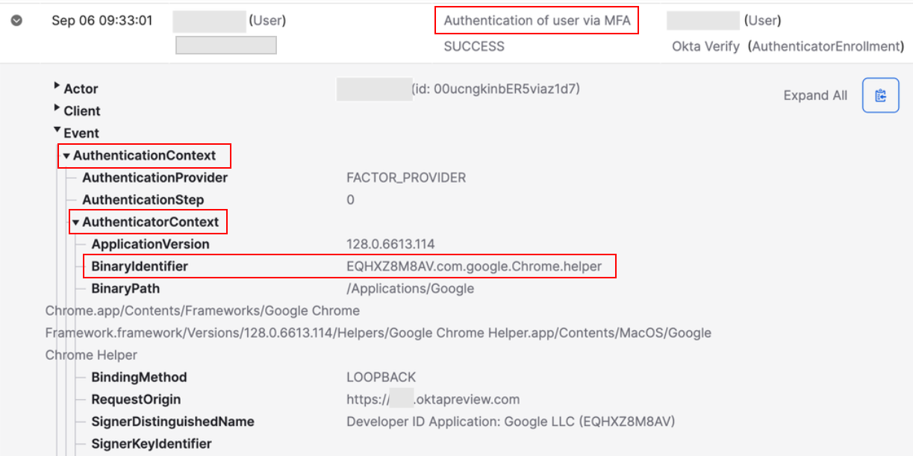Click the Okta Verify target label
Viewport: 913px width, 456px height.
click(x=705, y=46)
